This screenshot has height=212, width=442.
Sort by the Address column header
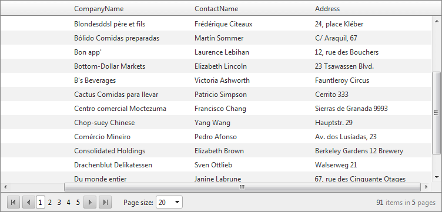tap(327, 9)
